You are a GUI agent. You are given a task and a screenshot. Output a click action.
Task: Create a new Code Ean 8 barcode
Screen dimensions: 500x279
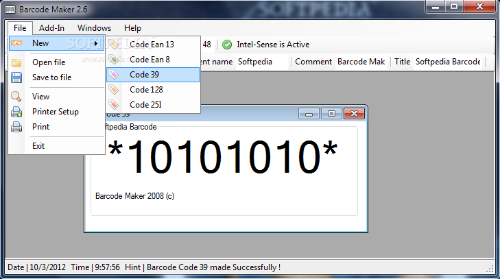pos(153,60)
